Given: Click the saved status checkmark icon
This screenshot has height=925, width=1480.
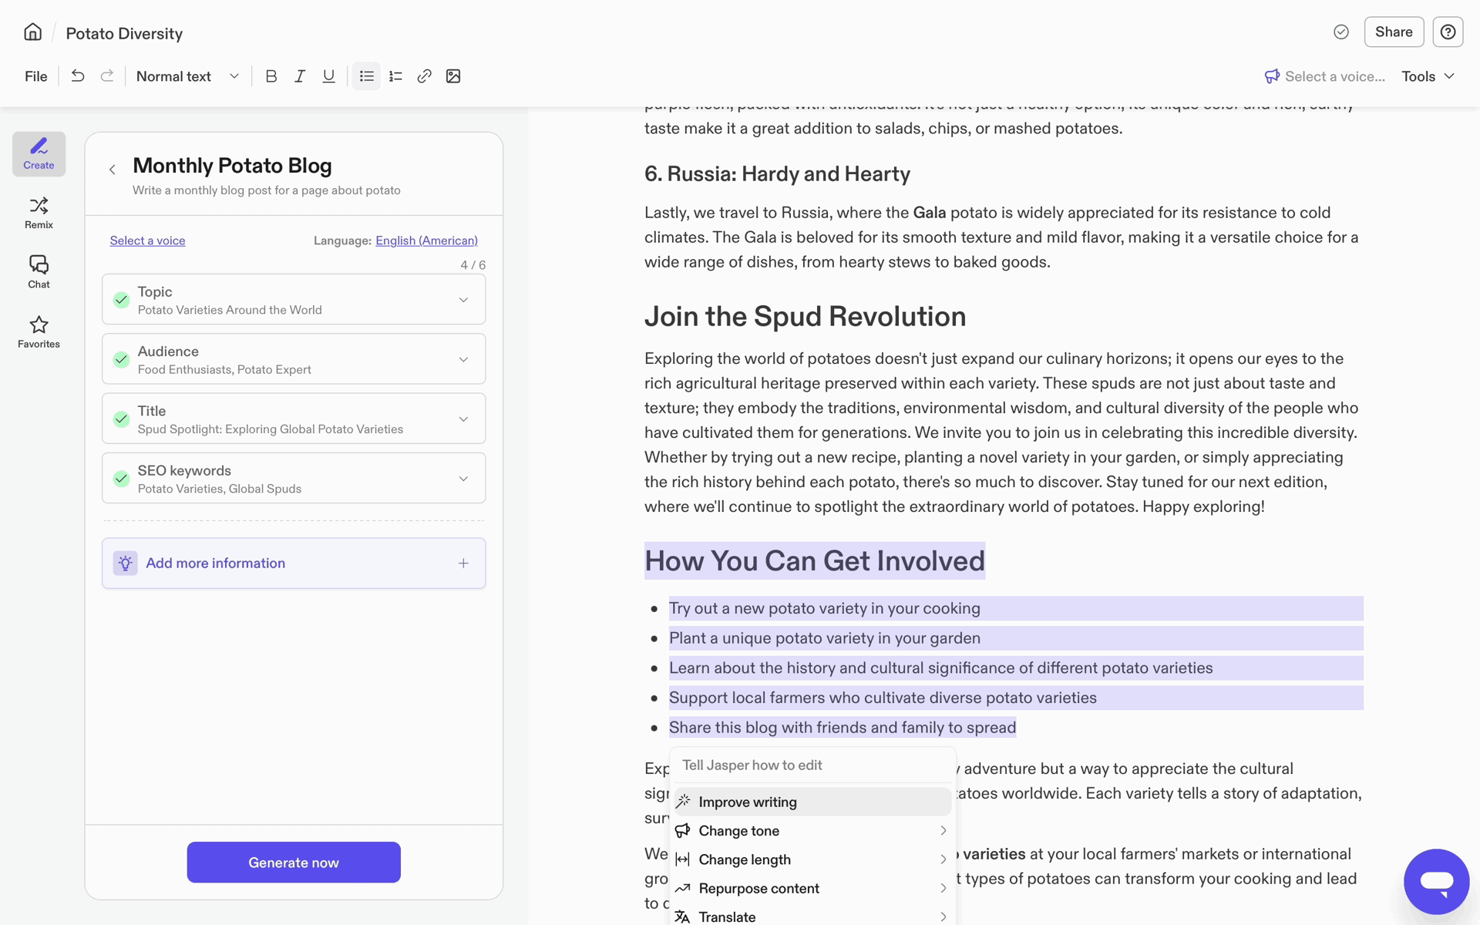Looking at the screenshot, I should pyautogui.click(x=1341, y=32).
